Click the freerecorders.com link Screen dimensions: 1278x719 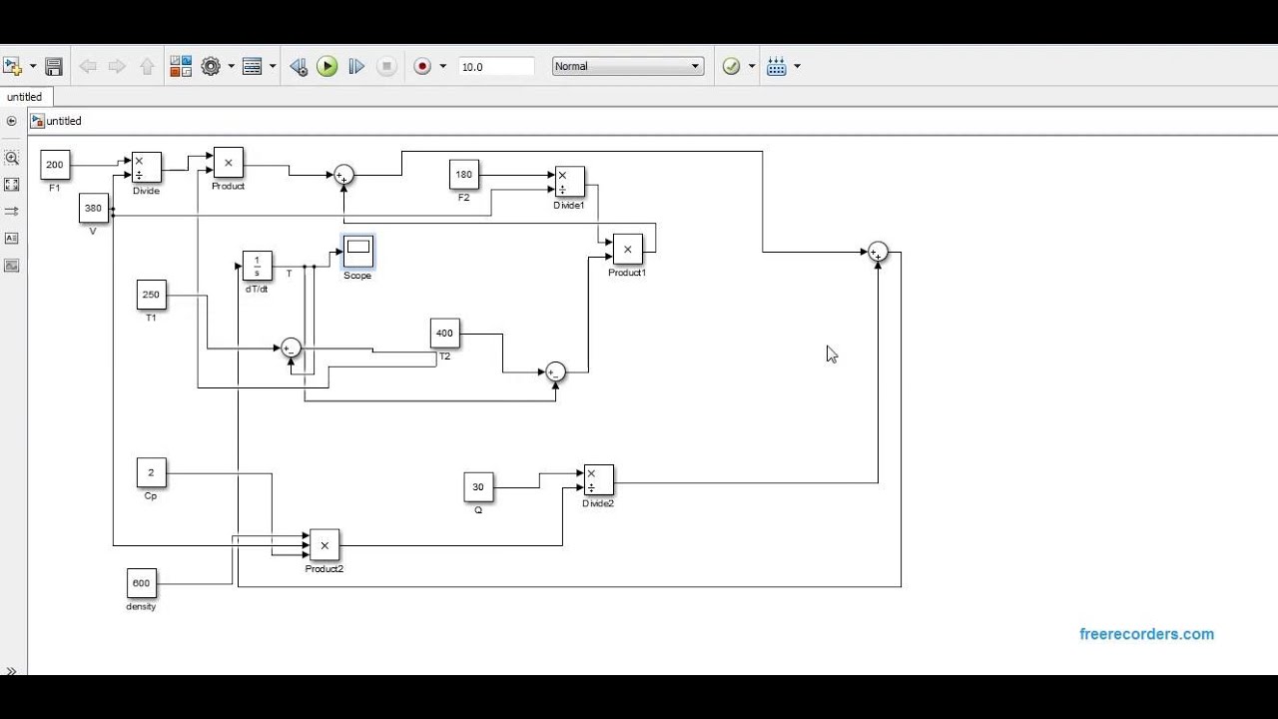tap(1146, 633)
